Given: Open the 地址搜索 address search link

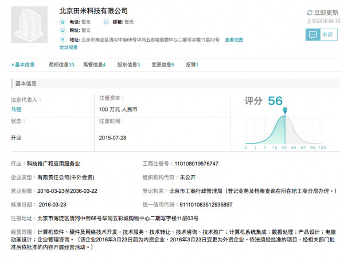Looking at the screenshot, I should click(69, 47).
